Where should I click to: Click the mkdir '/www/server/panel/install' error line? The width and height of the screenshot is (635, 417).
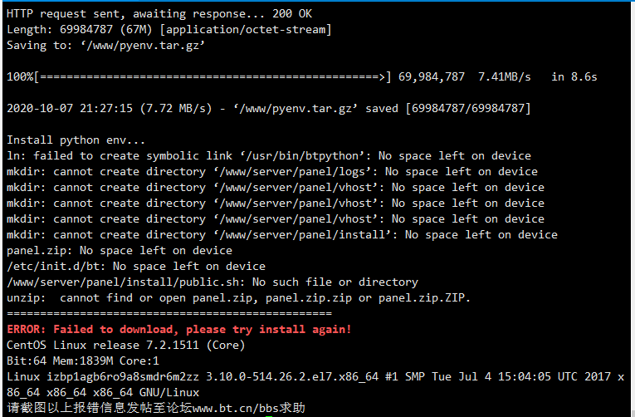[x=281, y=234]
